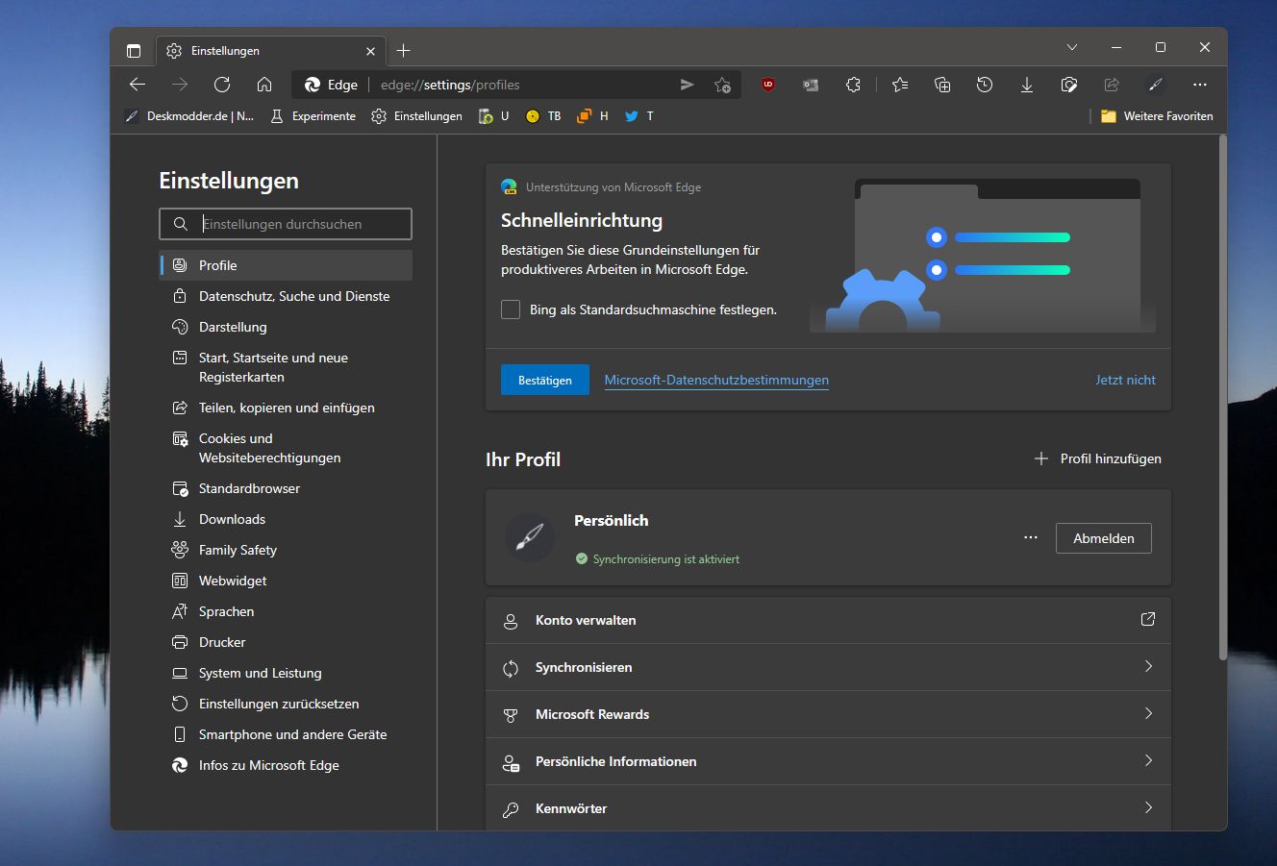Open the Settings and more menu
This screenshot has height=866, width=1277.
point(1200,85)
